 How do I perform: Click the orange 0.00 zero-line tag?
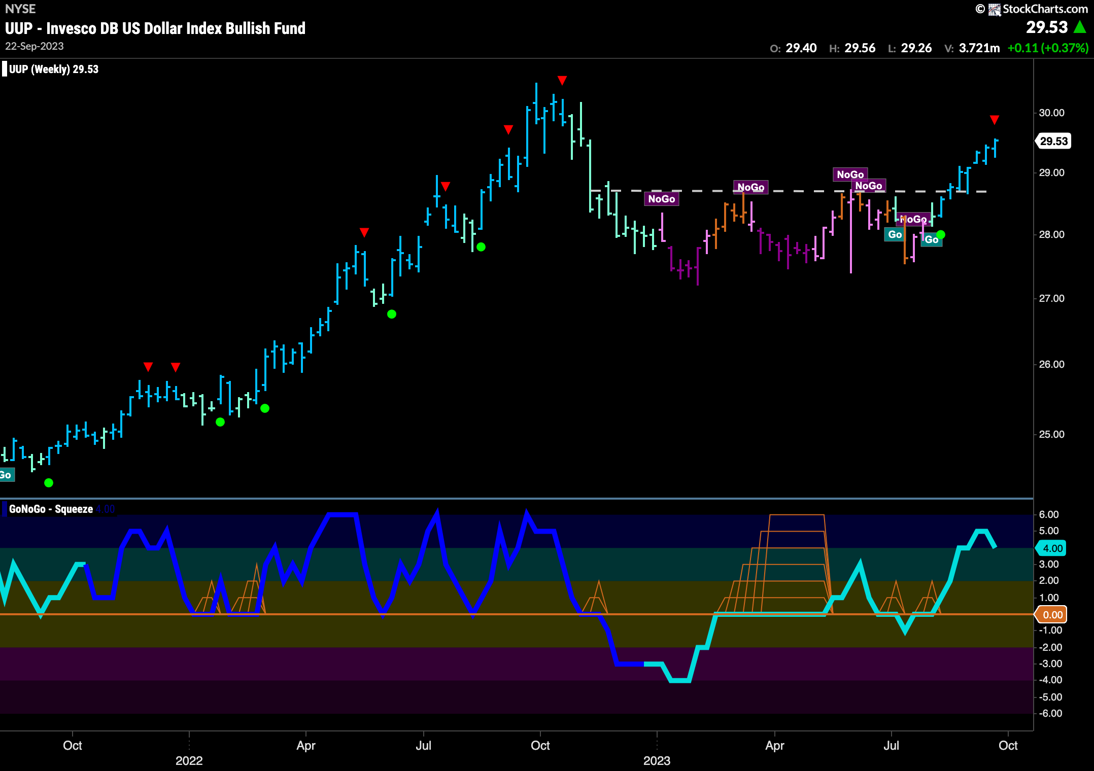(1051, 615)
